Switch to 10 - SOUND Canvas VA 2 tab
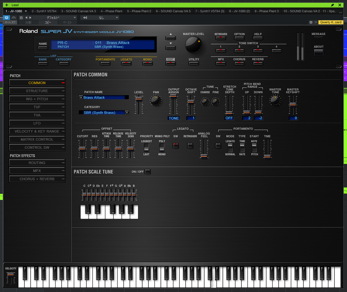This screenshot has height=292, width=347. click(301, 11)
